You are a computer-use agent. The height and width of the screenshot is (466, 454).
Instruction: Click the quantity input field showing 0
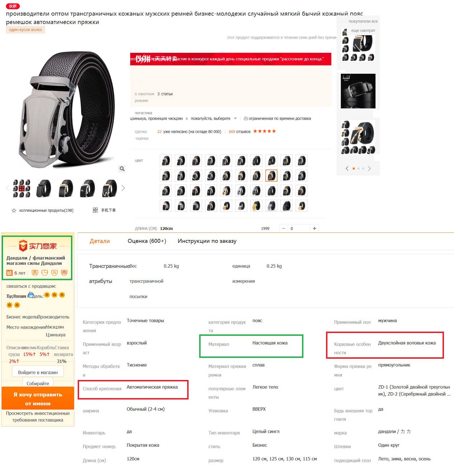pyautogui.click(x=299, y=229)
